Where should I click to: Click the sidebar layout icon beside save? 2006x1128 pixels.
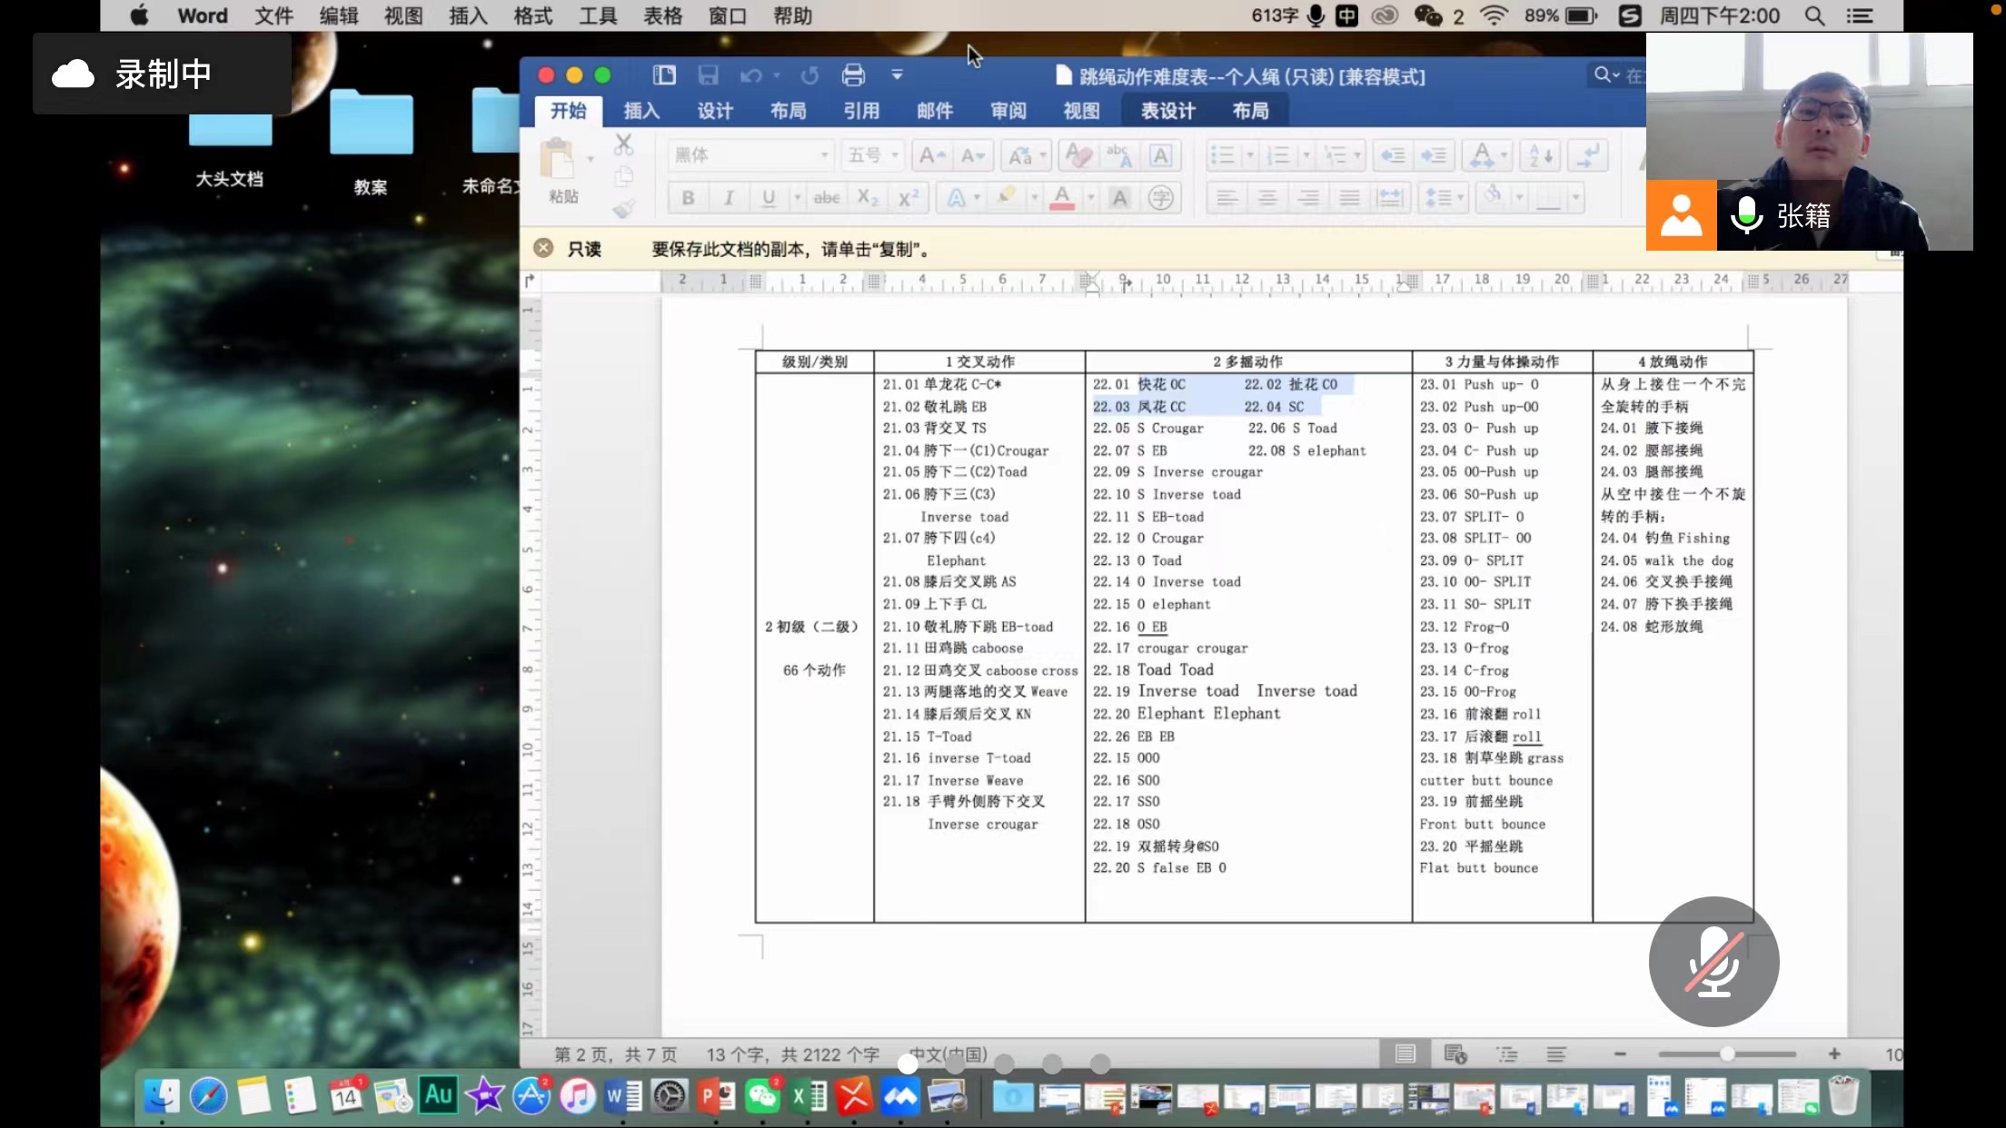664,75
